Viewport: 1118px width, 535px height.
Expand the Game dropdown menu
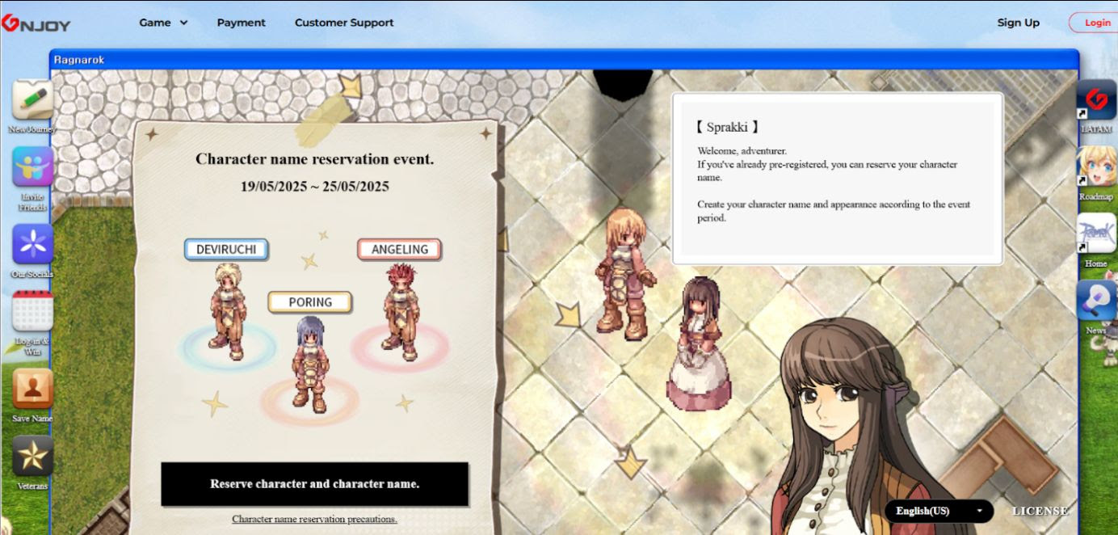(x=163, y=23)
